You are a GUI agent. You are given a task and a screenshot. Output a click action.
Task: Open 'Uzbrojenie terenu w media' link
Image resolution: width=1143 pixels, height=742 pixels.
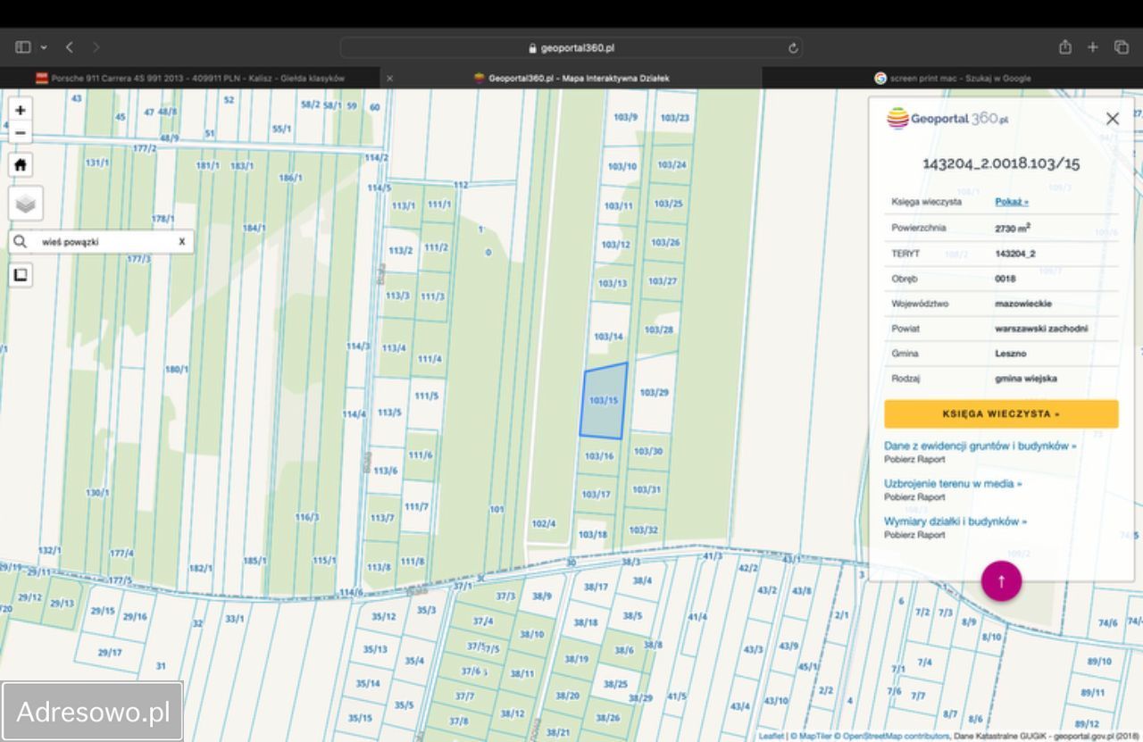953,483
